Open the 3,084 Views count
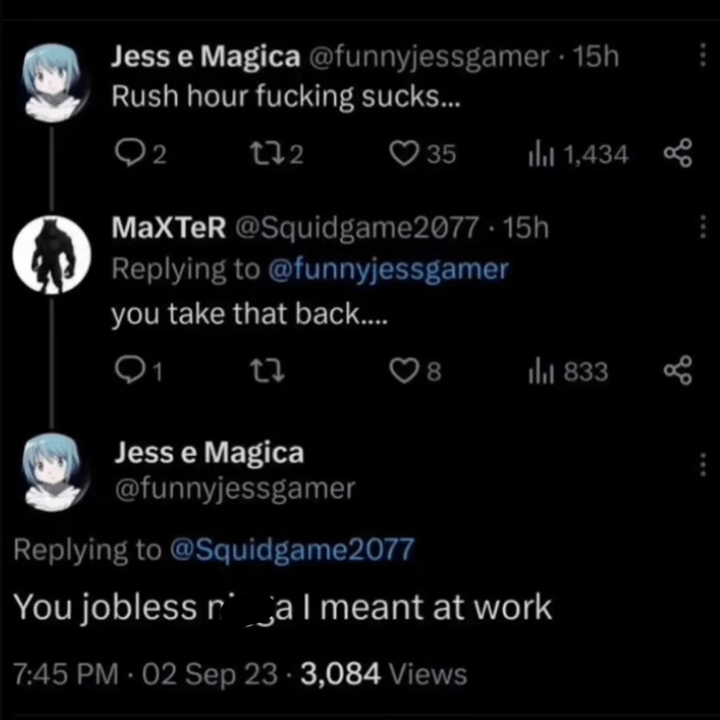This screenshot has width=720, height=720. [383, 673]
